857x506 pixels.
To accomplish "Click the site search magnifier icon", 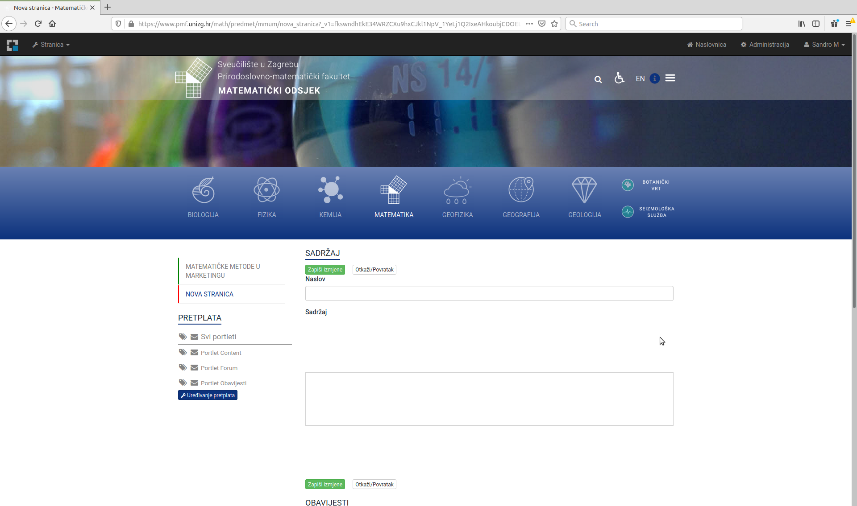I will [598, 79].
